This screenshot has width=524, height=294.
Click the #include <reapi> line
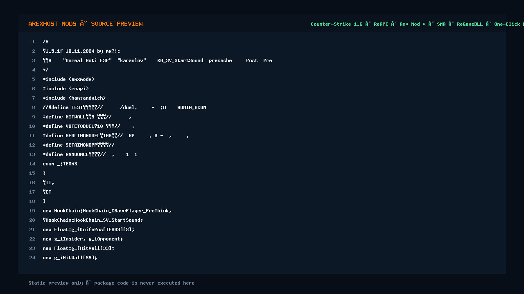(65, 89)
